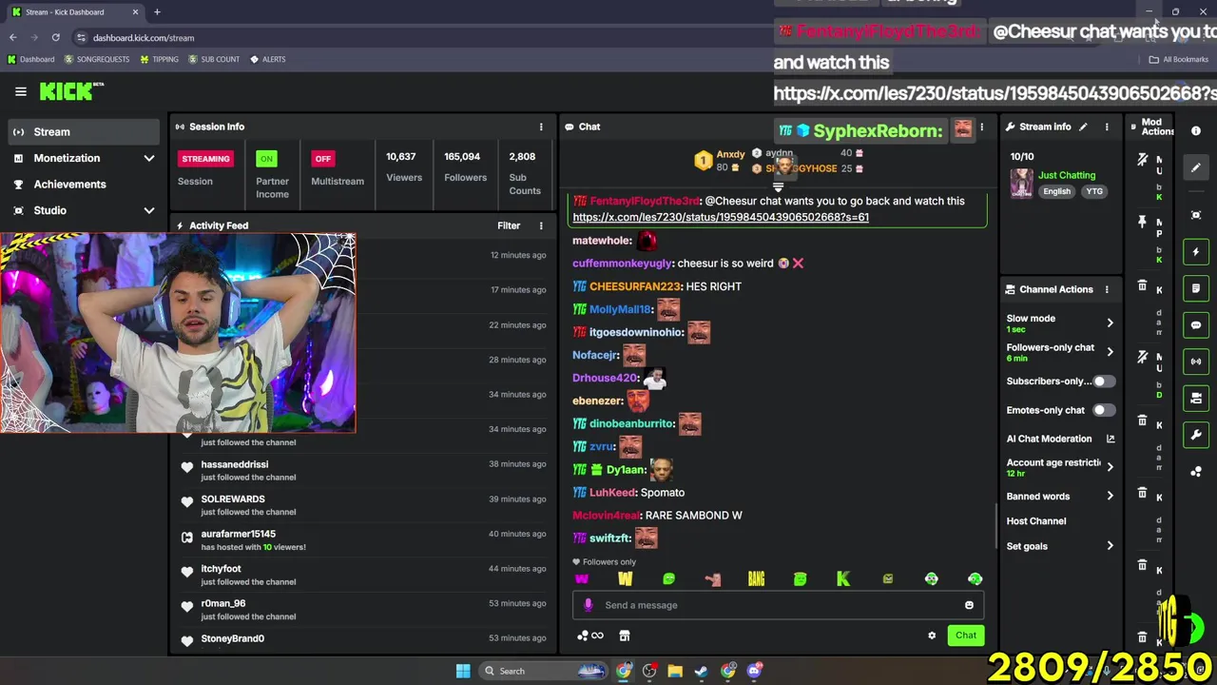
Task: Click the English language tag
Action: (1056, 191)
